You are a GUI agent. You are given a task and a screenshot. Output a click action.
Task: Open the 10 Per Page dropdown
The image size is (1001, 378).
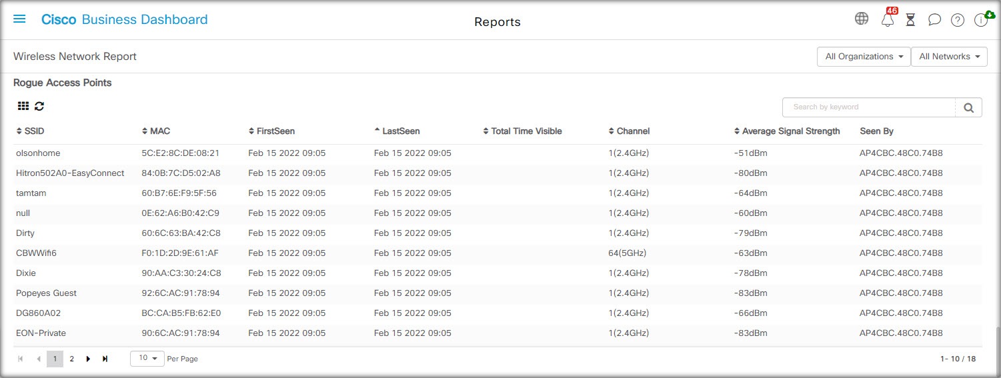[147, 358]
